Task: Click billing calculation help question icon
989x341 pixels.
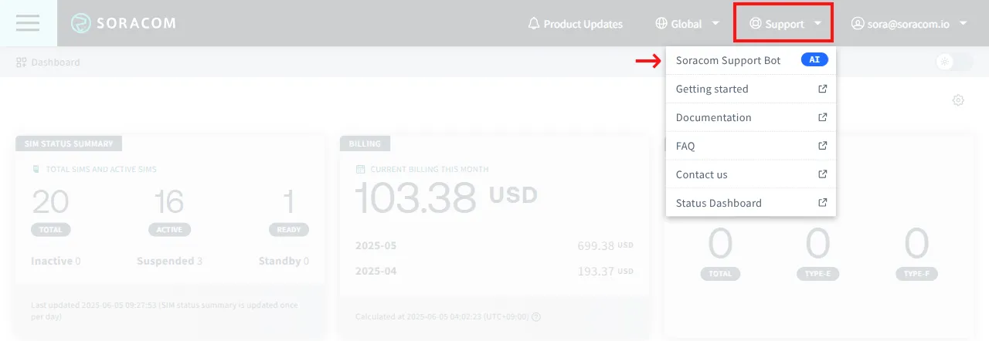Action: (536, 316)
